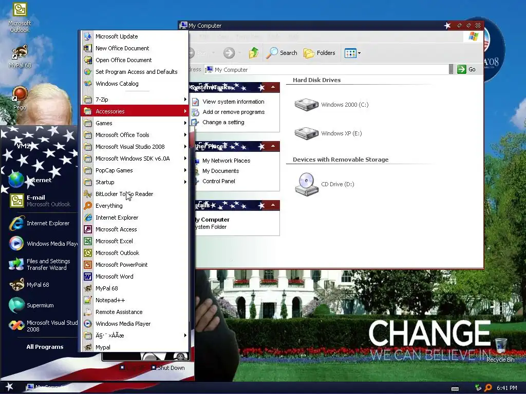Open the PopCap Games folder

[x=134, y=170]
